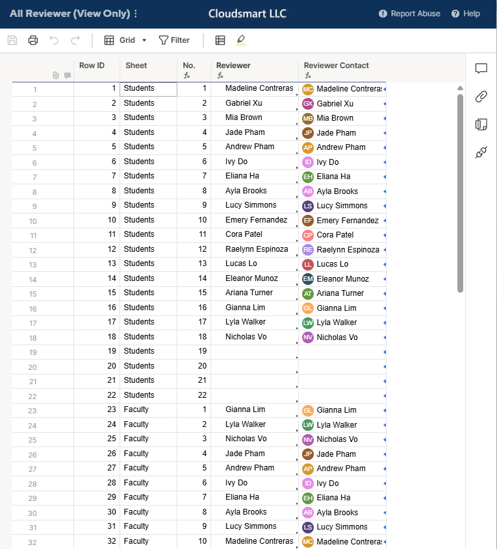Select row number 1 in the row gutter

(34, 90)
